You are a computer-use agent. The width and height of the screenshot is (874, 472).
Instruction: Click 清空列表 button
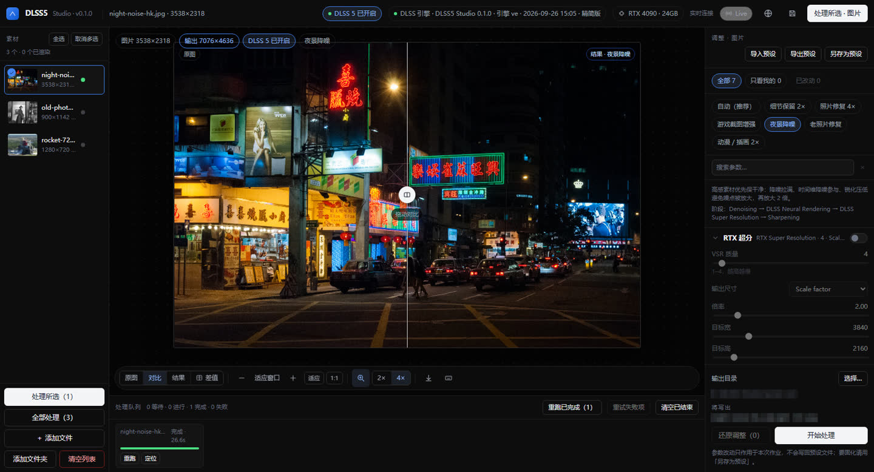[x=82, y=459]
